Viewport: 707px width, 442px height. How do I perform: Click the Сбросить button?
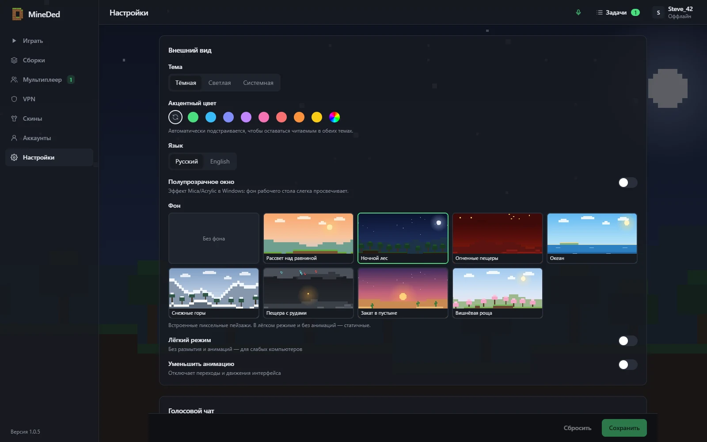[577, 428]
